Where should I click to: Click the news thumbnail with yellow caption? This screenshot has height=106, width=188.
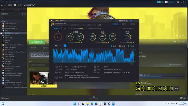(44, 80)
